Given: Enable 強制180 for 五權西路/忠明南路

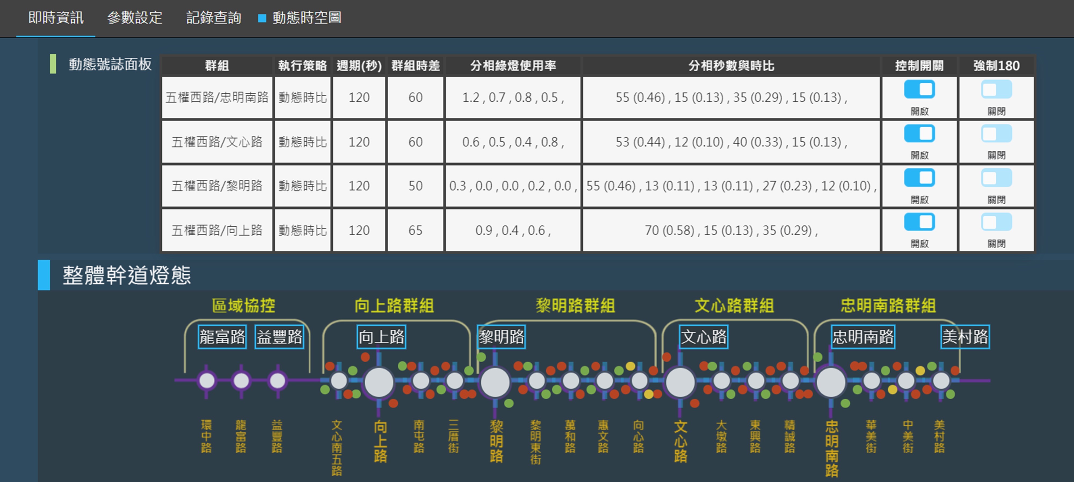Looking at the screenshot, I should (996, 90).
